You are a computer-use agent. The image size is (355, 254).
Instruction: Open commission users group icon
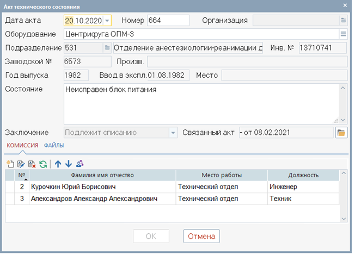pos(79,164)
